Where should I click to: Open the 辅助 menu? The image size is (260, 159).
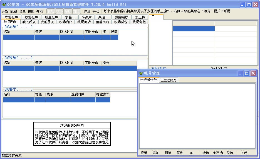(x=31, y=11)
